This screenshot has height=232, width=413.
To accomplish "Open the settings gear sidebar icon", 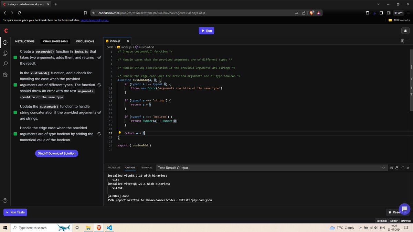I will coord(5,75).
